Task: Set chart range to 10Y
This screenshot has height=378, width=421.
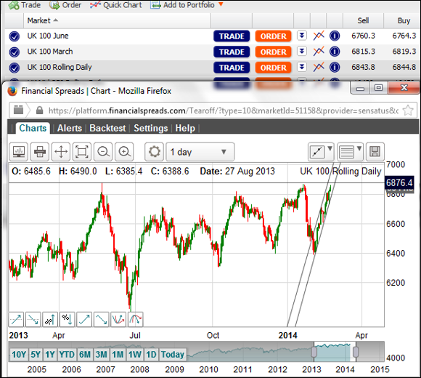Action: [x=19, y=354]
